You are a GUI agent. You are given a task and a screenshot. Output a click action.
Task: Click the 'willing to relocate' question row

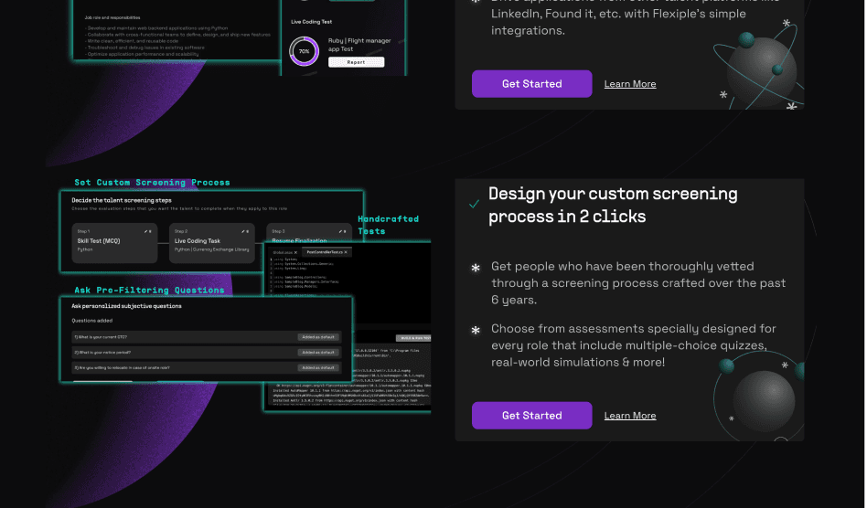point(207,367)
